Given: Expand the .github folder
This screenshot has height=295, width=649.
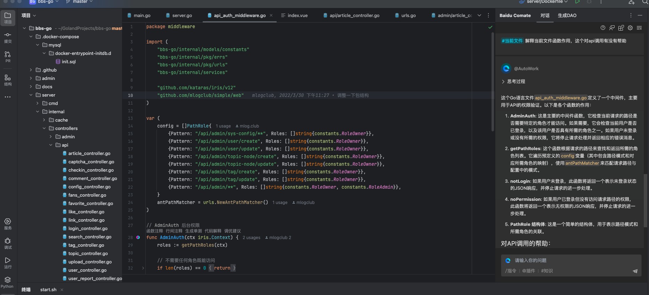Looking at the screenshot, I should pyautogui.click(x=31, y=70).
